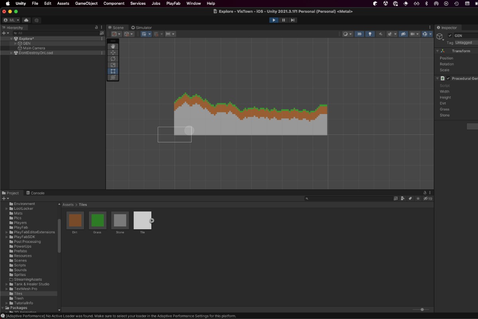478x319 pixels.
Task: Open the GameObject menu
Action: pos(86,3)
